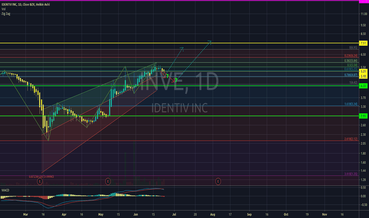Image resolution: width=369 pixels, height=218 pixels.
Task: Click the Oct date axis label
Action: [x=286, y=214]
